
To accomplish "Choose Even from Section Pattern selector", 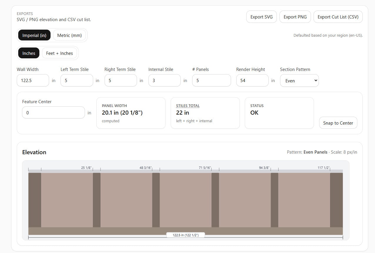I will coord(299,80).
